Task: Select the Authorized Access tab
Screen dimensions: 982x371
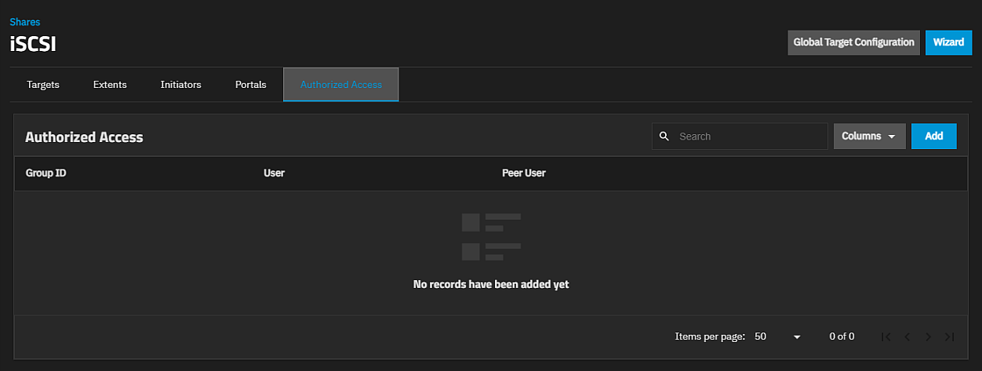Action: 340,85
